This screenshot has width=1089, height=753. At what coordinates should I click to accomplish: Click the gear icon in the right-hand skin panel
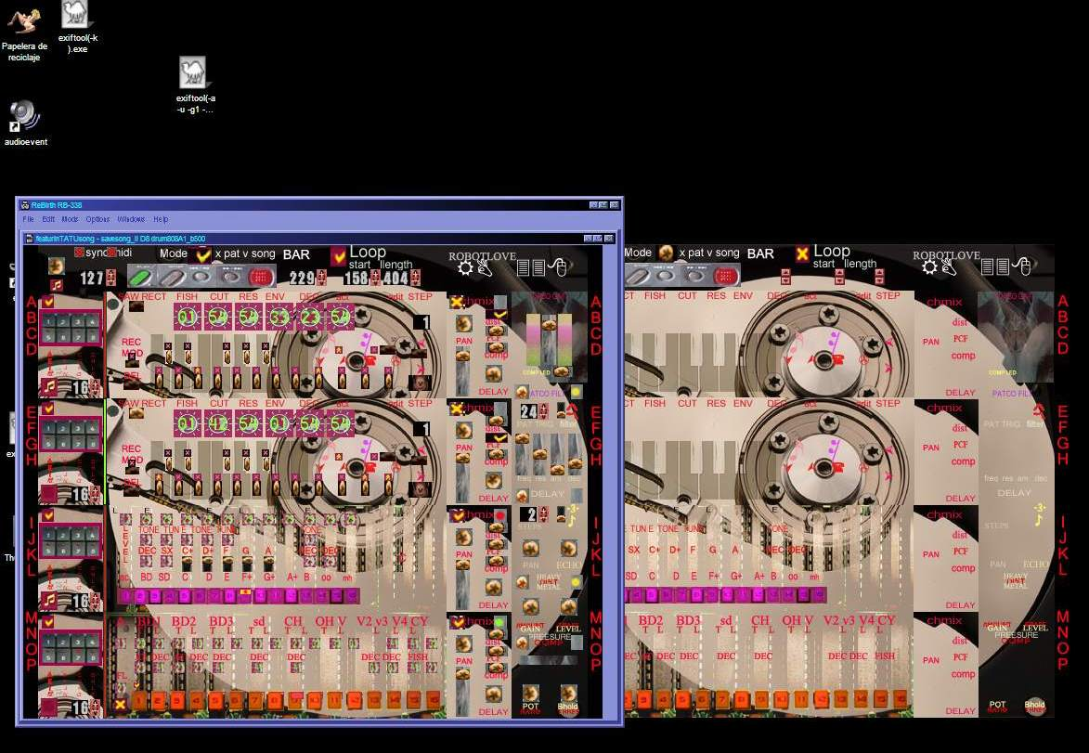tap(929, 266)
